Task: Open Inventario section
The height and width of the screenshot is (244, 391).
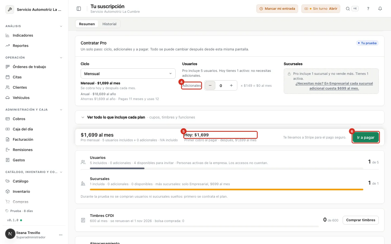Action: tap(34, 191)
